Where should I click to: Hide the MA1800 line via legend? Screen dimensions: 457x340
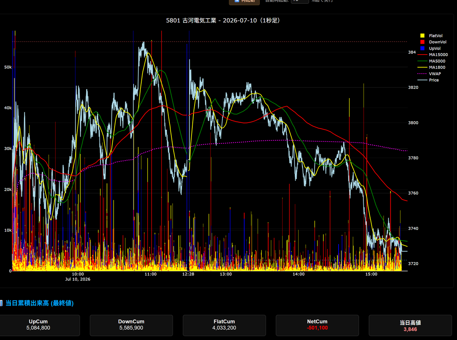coord(433,68)
